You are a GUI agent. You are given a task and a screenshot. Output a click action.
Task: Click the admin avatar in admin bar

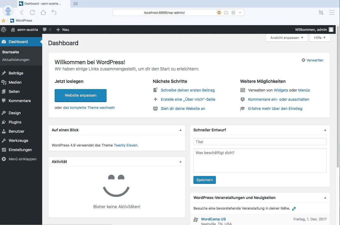click(x=331, y=30)
